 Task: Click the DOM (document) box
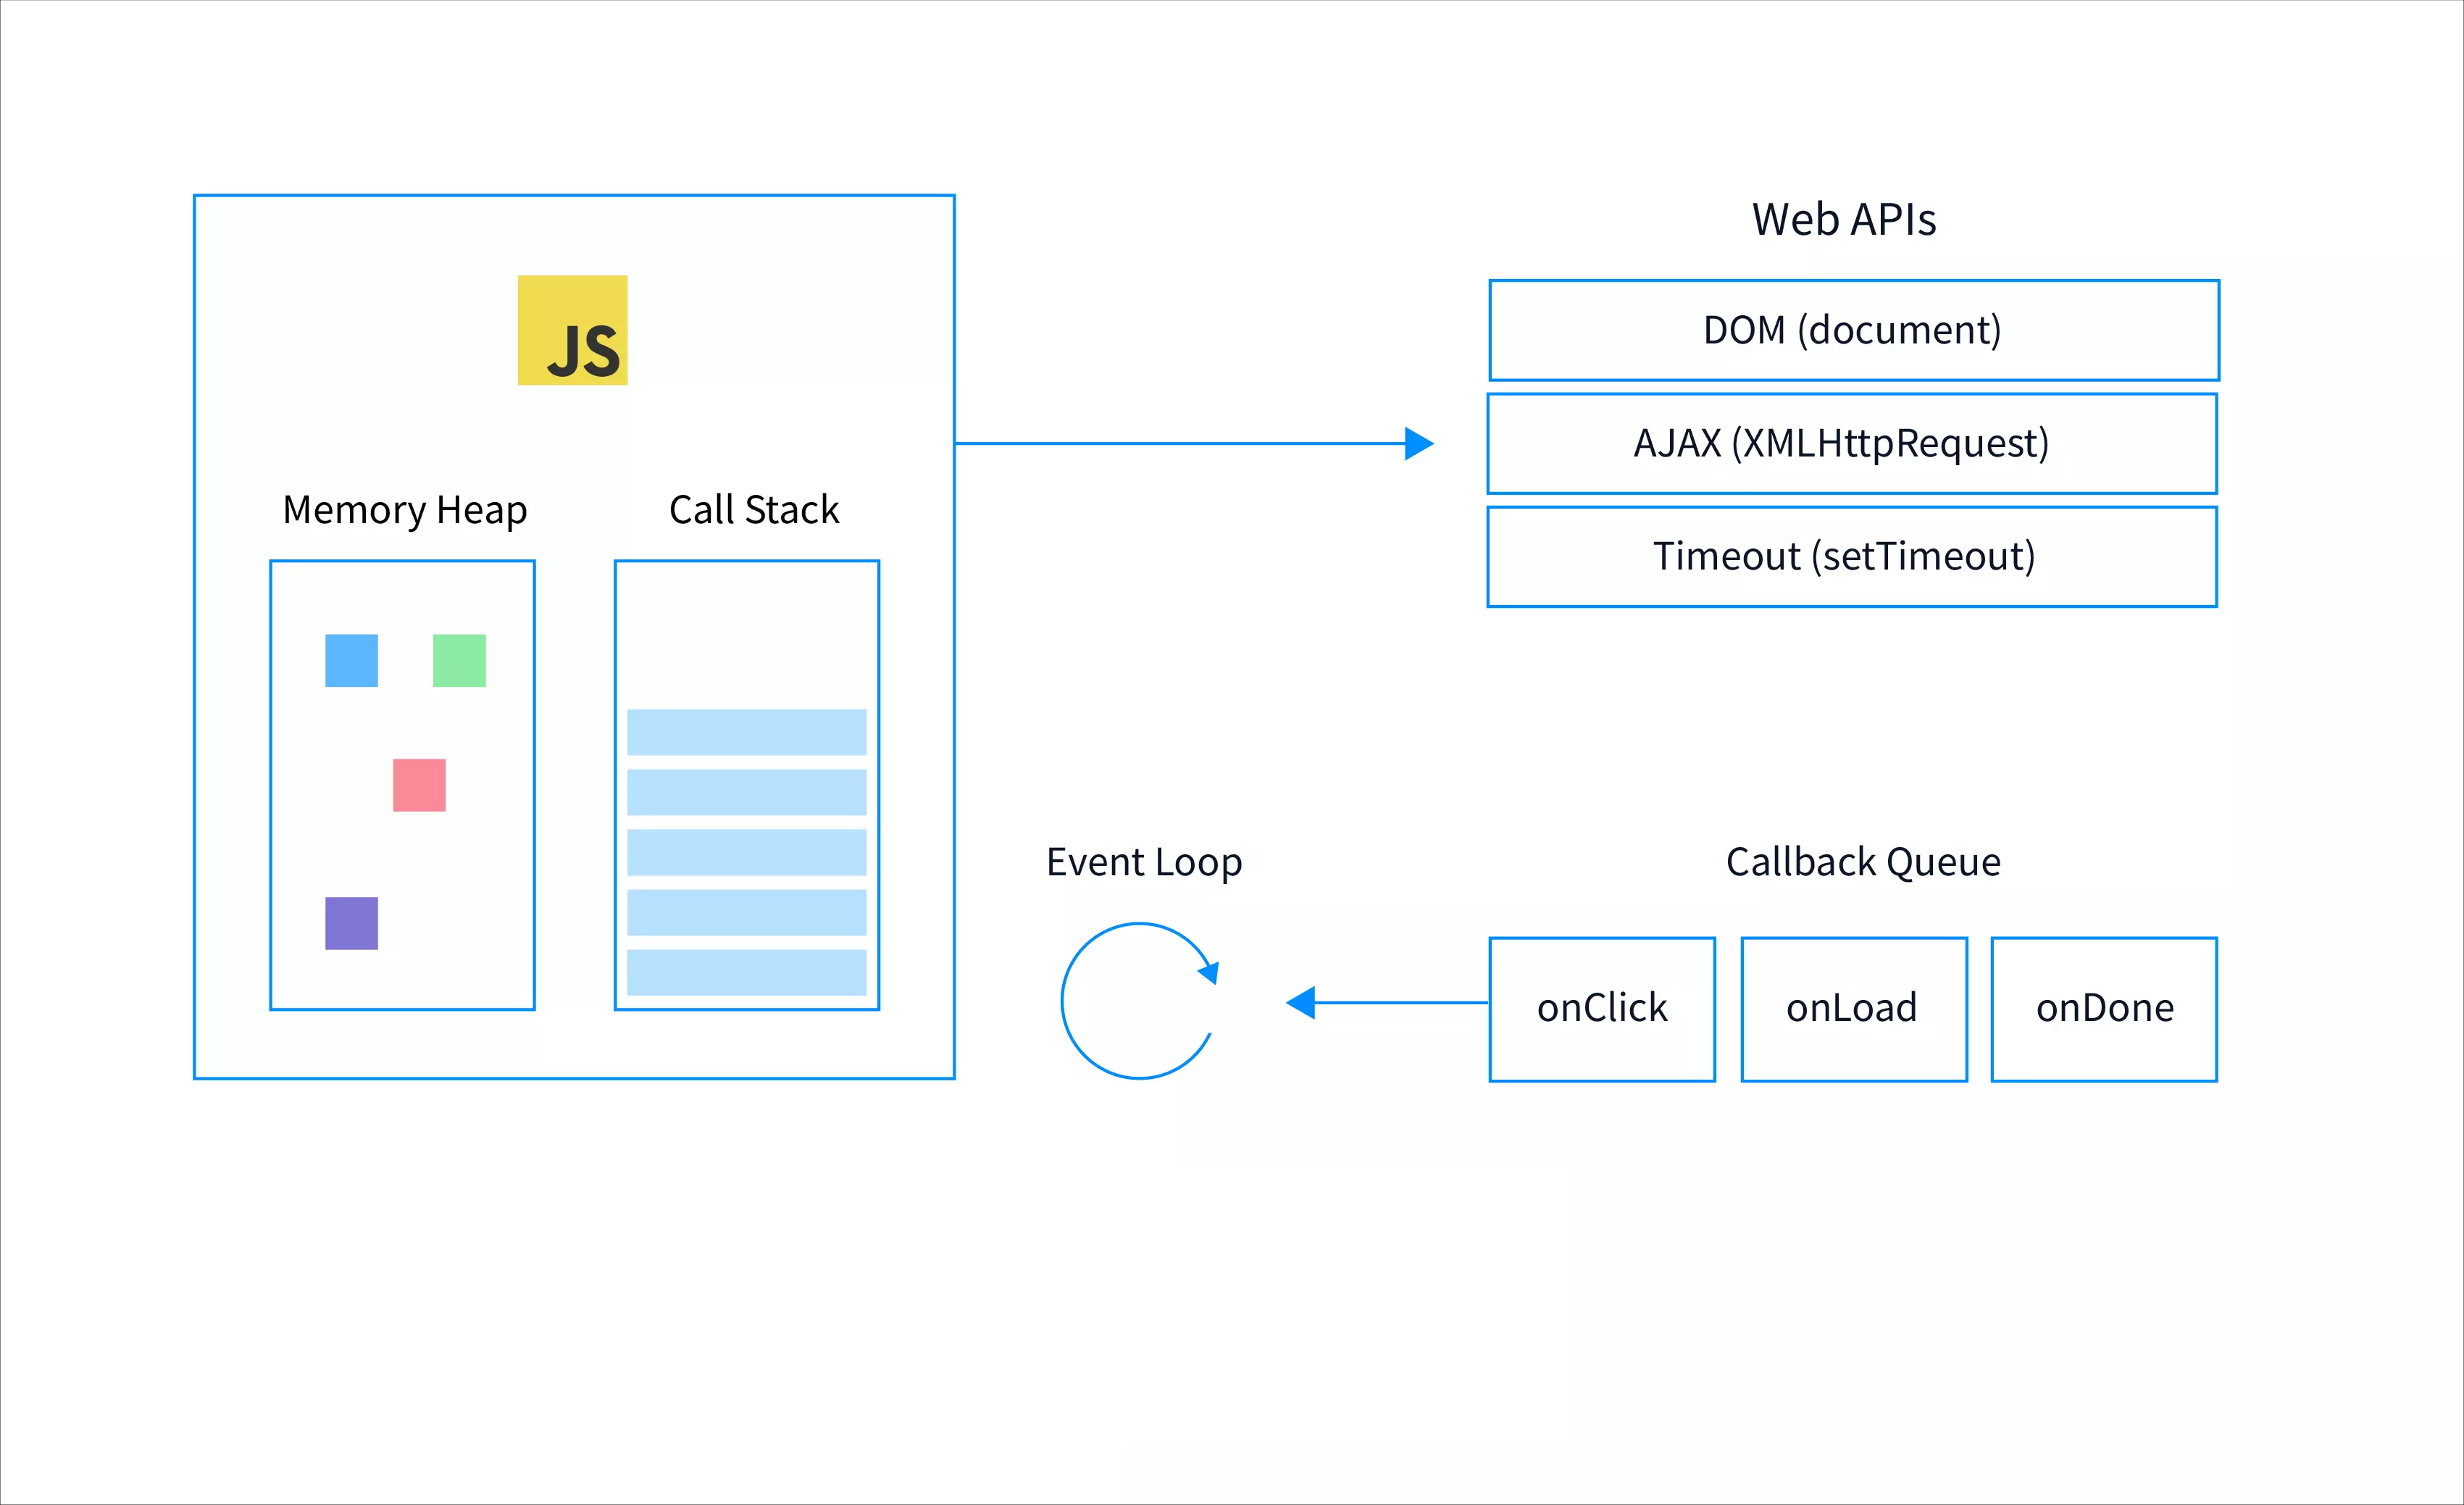point(1853,330)
